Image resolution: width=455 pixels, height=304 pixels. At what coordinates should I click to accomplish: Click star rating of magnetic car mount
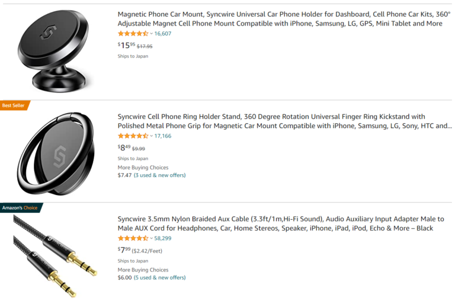[133, 34]
